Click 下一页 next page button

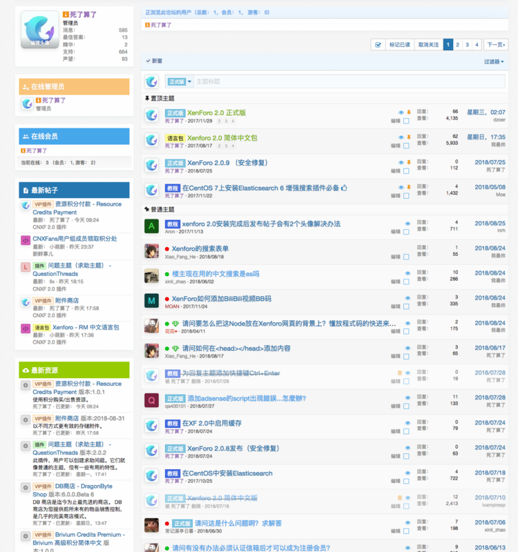[496, 45]
